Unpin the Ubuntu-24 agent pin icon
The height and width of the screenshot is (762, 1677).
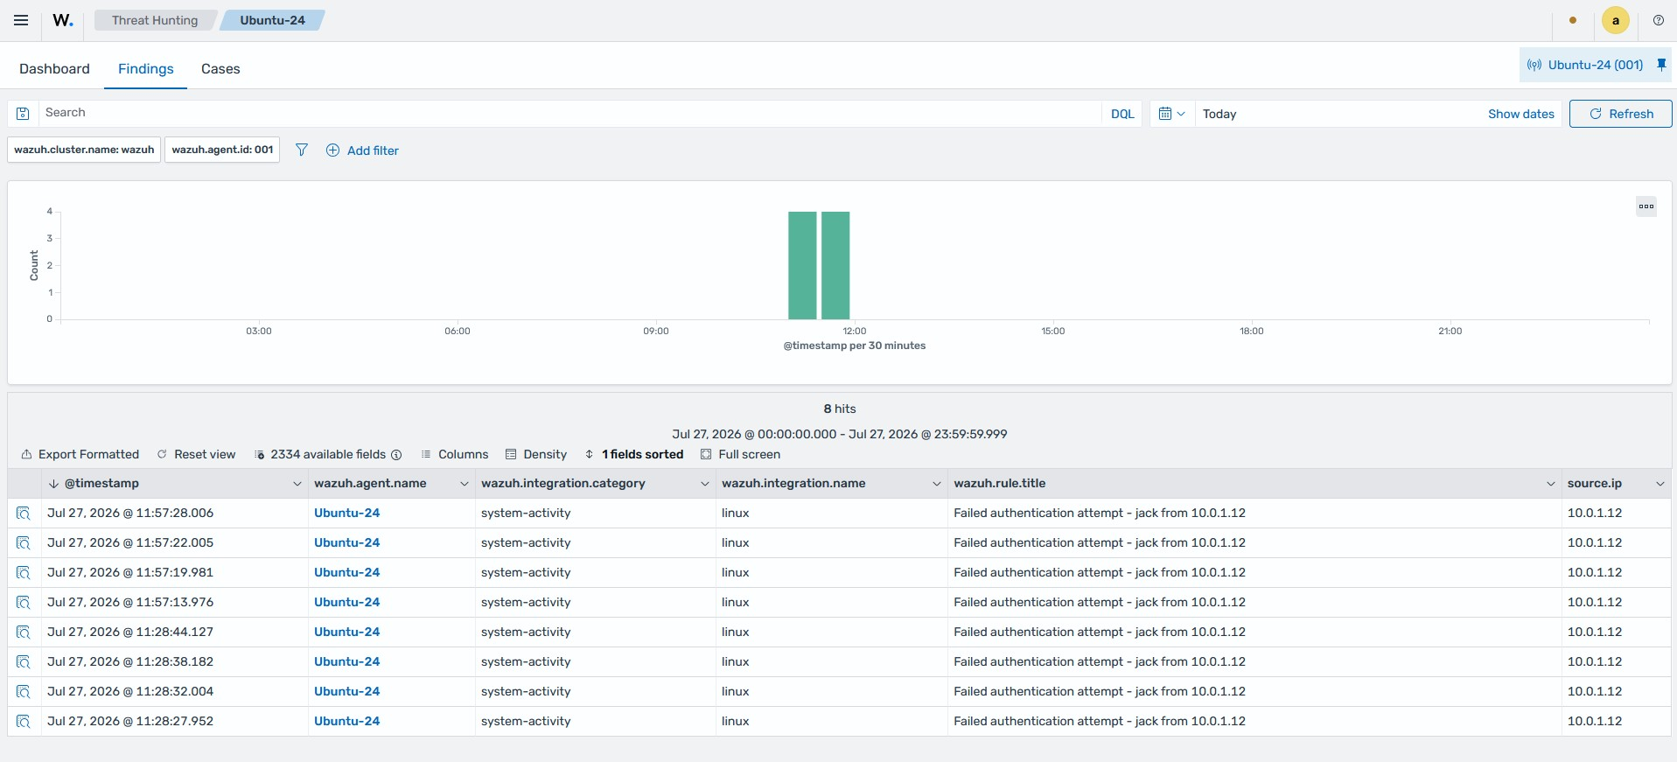pyautogui.click(x=1661, y=65)
